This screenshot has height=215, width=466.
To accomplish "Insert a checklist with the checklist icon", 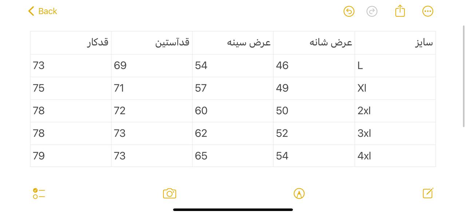I will [x=39, y=194].
